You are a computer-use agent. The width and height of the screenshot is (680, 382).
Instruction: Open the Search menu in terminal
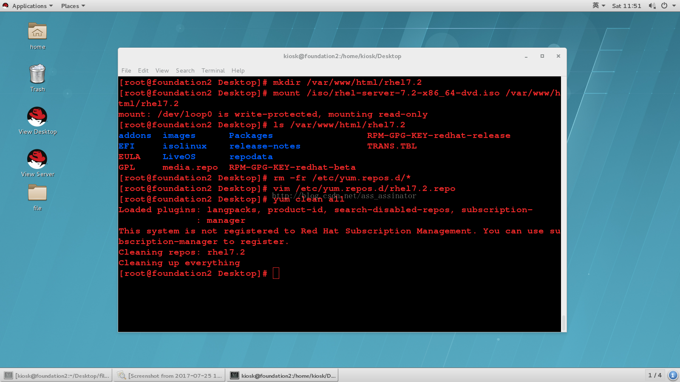[x=185, y=70]
